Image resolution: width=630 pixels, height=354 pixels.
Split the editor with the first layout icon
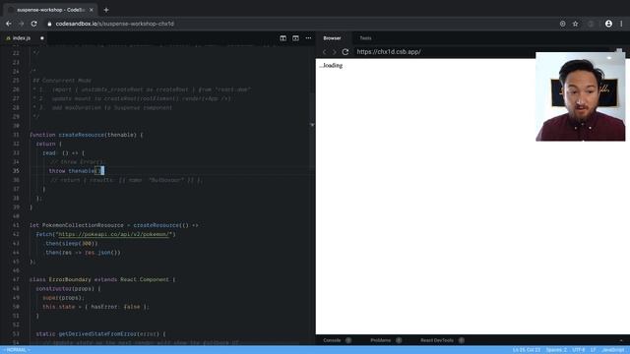point(283,38)
